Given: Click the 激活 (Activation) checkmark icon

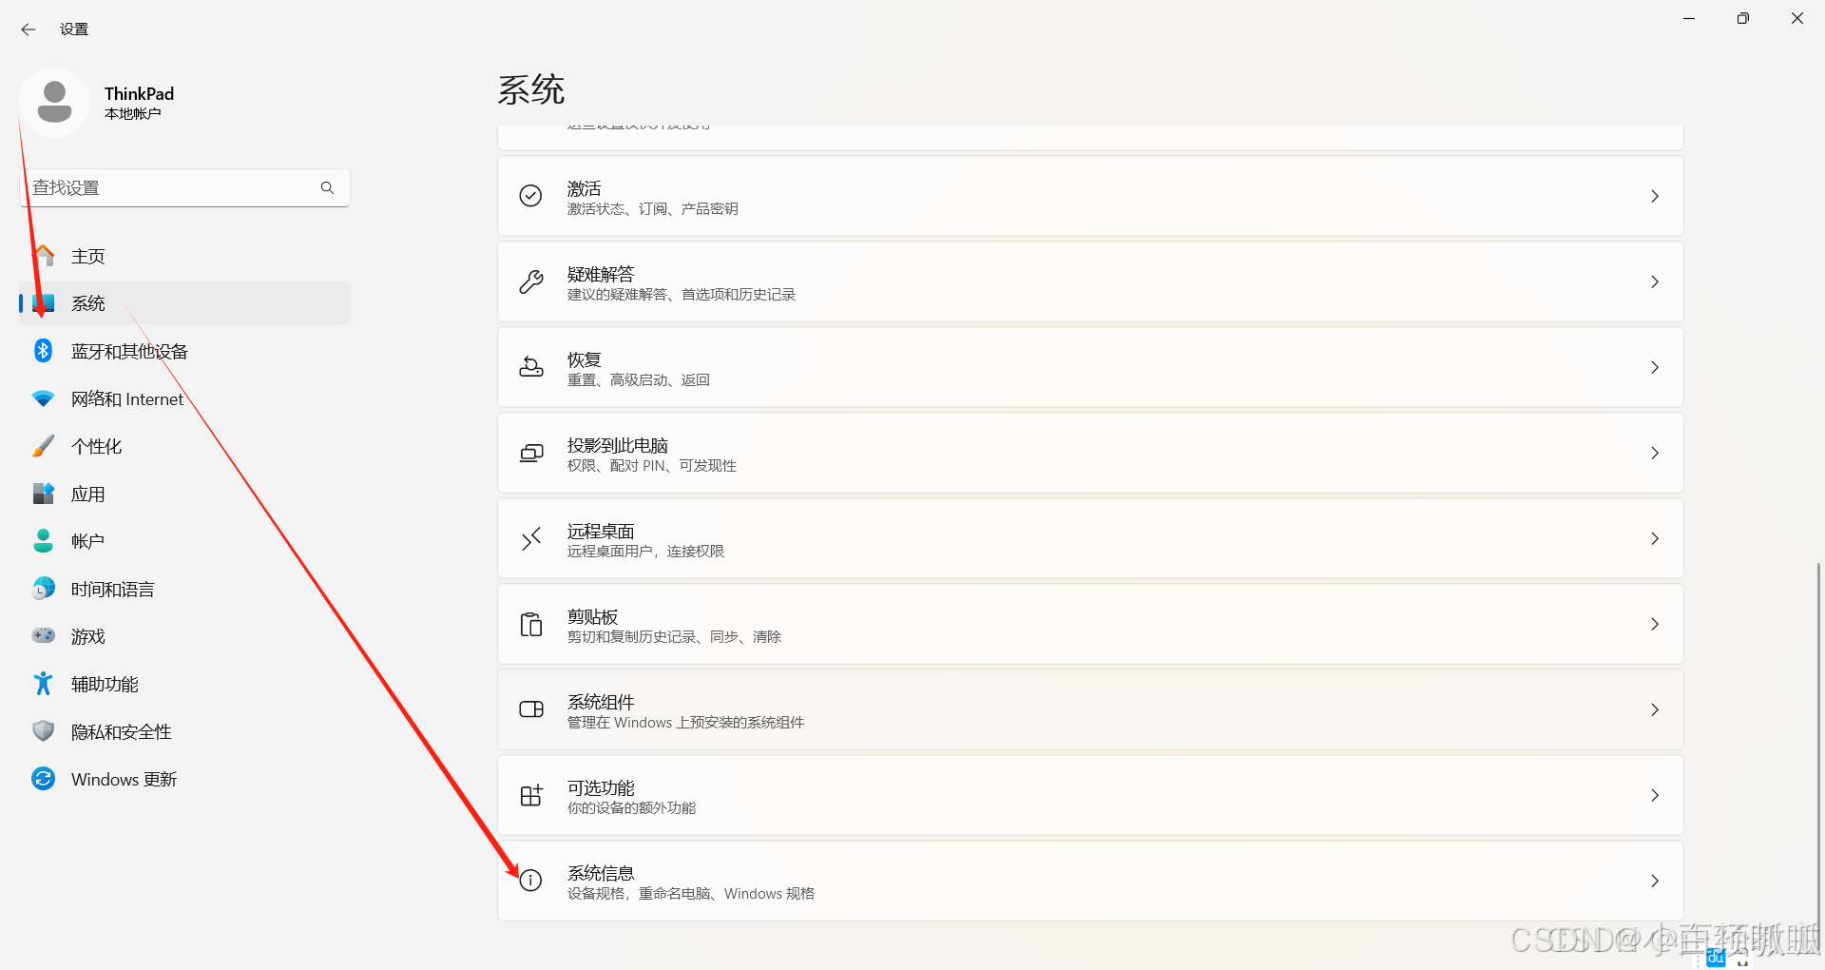Looking at the screenshot, I should click(530, 196).
